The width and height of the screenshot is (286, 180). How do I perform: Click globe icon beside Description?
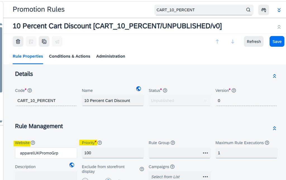click(72, 165)
